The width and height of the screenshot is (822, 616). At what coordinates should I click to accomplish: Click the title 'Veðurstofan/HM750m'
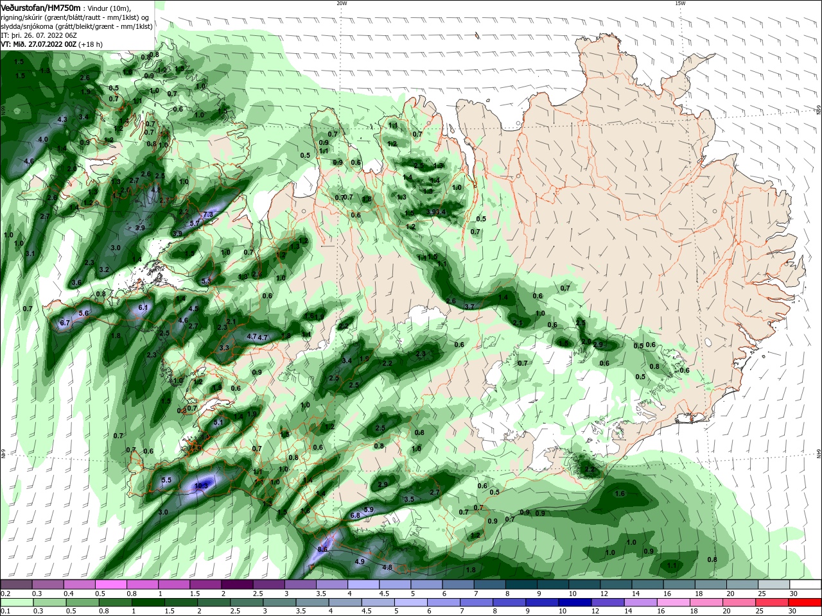[x=41, y=7]
